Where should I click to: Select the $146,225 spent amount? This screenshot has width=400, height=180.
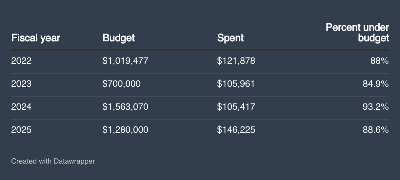coord(236,130)
